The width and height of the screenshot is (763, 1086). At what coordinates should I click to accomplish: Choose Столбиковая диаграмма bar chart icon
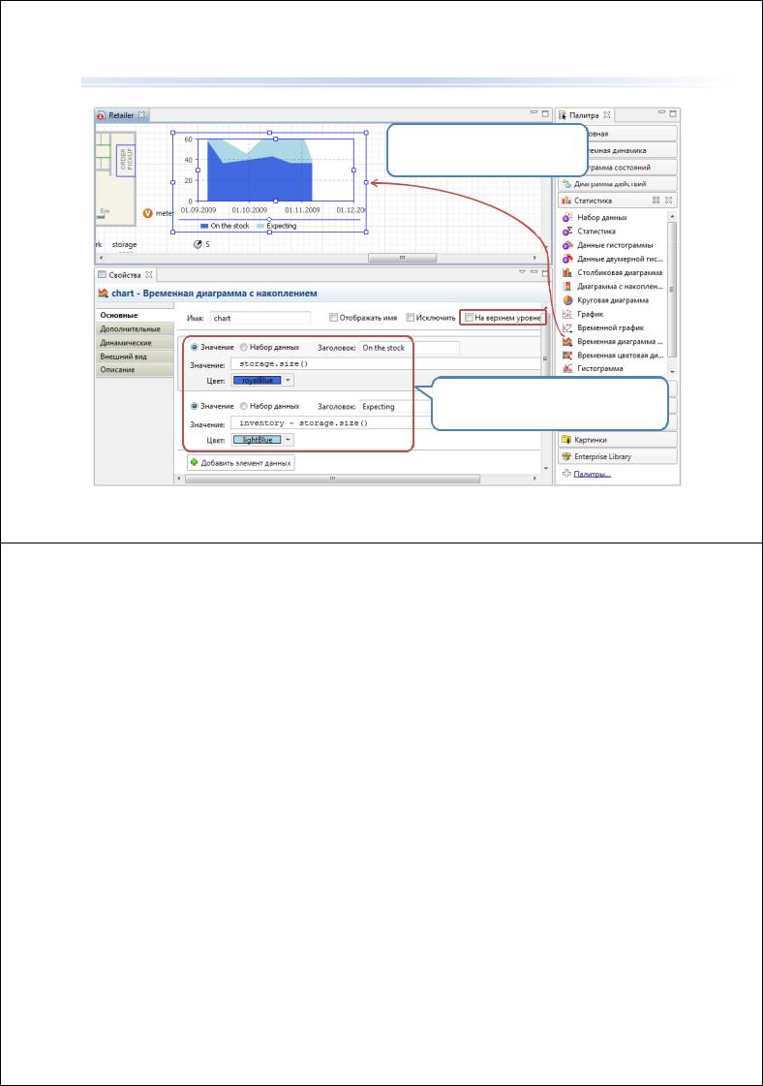click(567, 273)
